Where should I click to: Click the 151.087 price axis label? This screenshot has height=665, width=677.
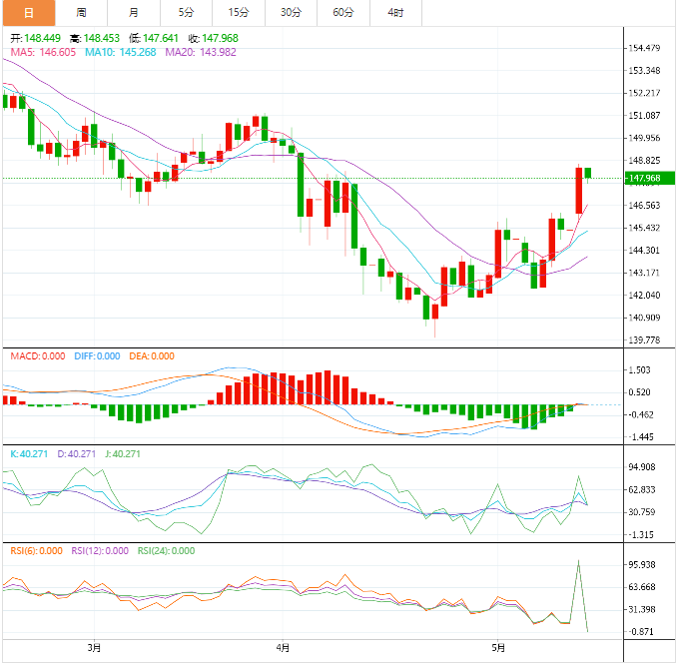click(x=644, y=115)
